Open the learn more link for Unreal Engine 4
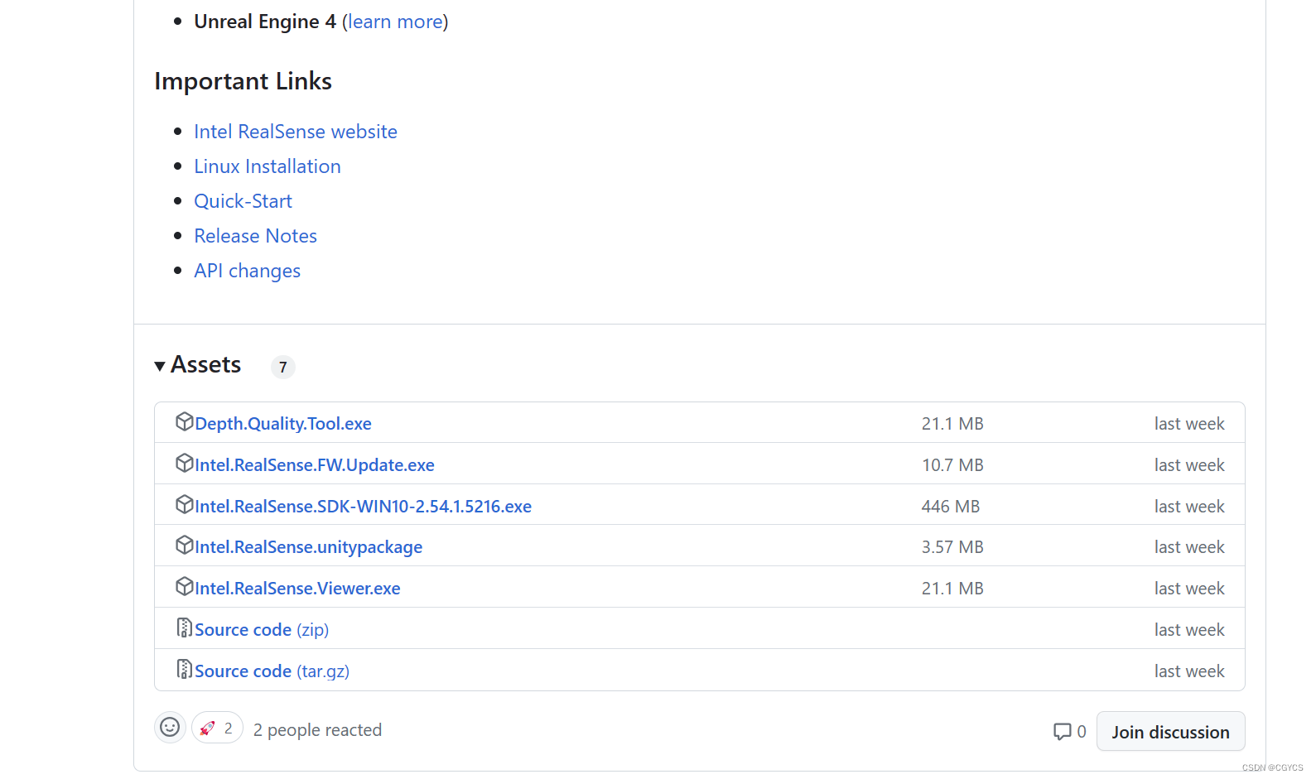1316x779 pixels. [x=395, y=22]
